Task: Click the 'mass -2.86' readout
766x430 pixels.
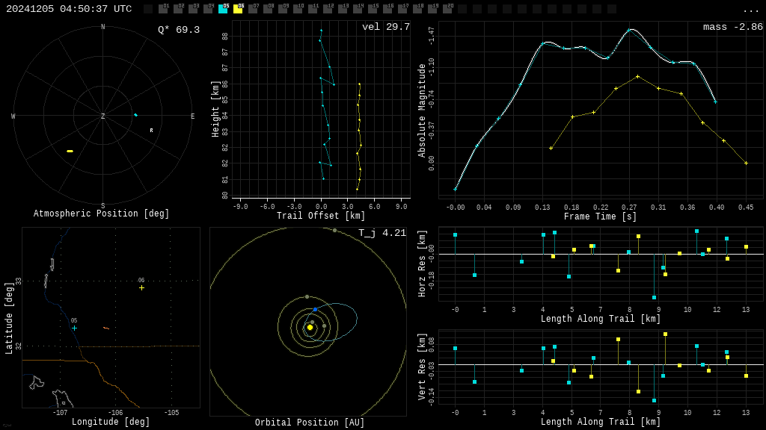Action: pos(732,27)
